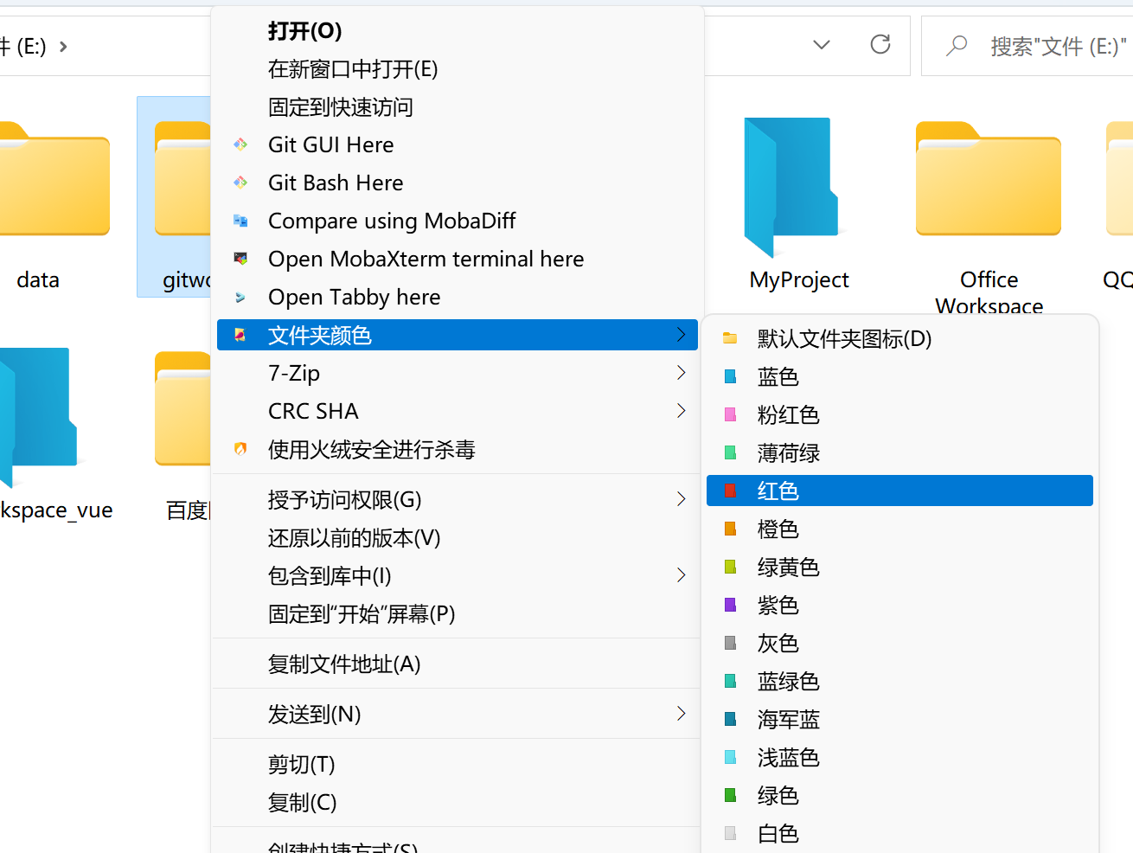1133x853 pixels.
Task: Pick the 紫色 purple swatch
Action: [730, 605]
